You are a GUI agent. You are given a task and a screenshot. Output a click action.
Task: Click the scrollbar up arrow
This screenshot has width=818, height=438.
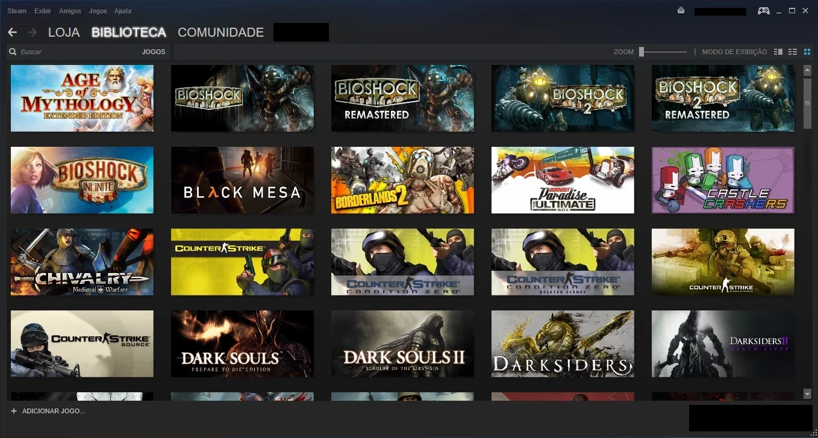pyautogui.click(x=807, y=70)
